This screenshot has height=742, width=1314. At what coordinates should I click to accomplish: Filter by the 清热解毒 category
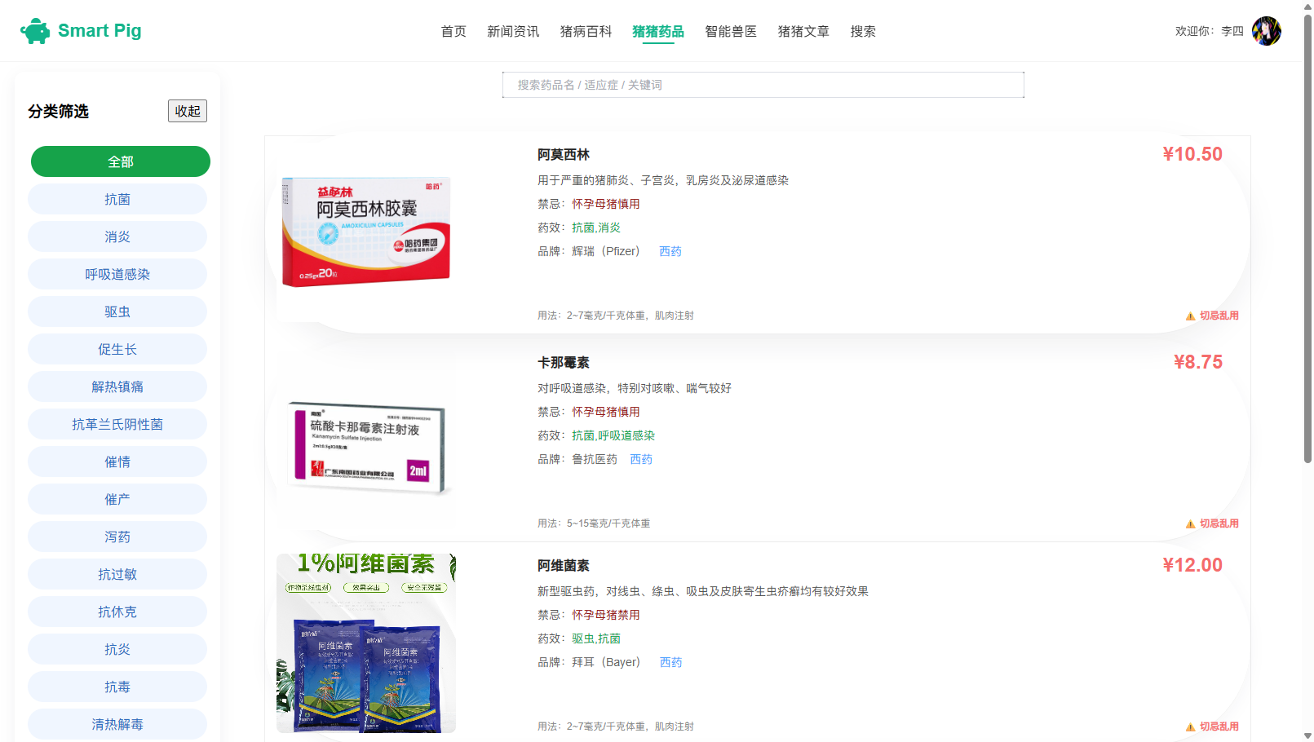(x=117, y=724)
